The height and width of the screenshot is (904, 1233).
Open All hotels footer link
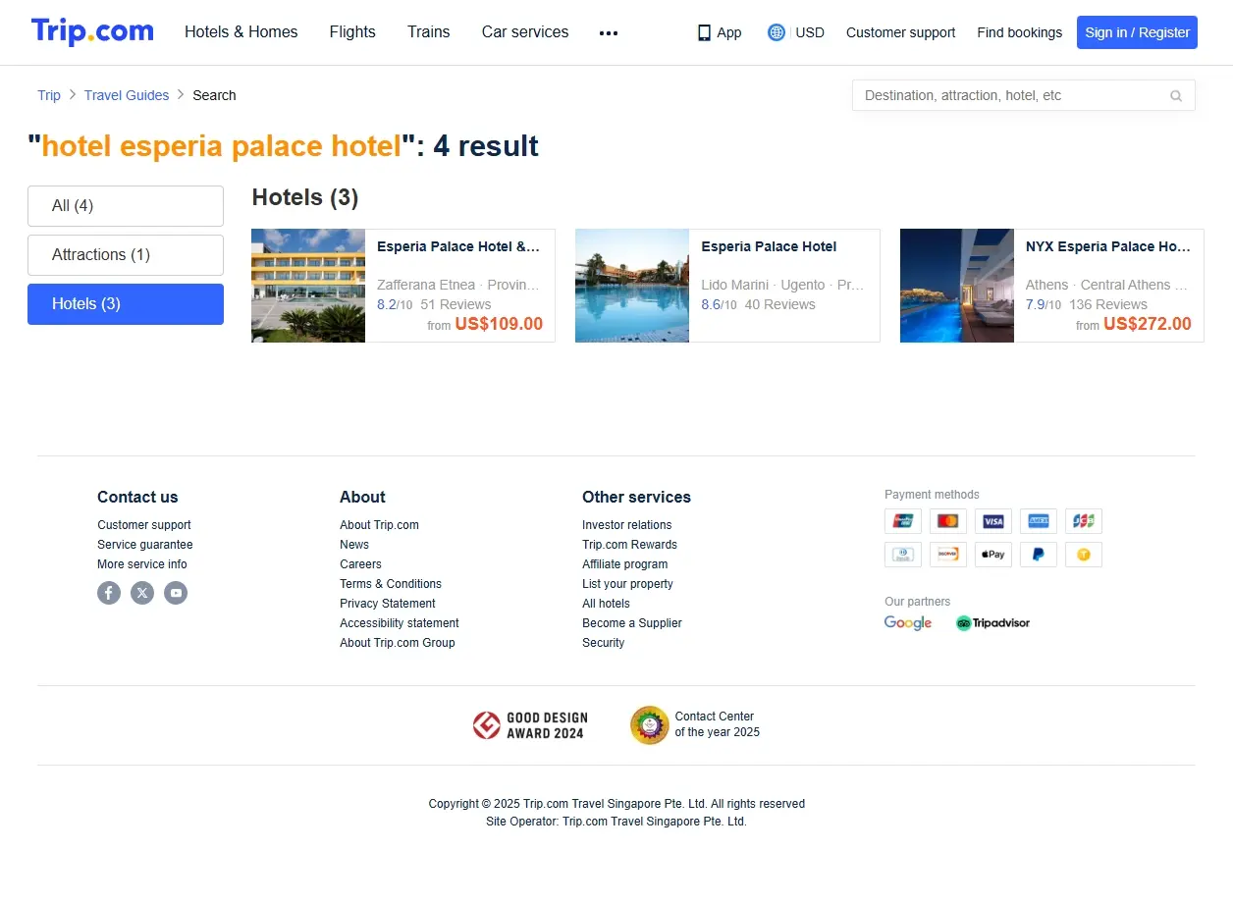[x=606, y=604]
